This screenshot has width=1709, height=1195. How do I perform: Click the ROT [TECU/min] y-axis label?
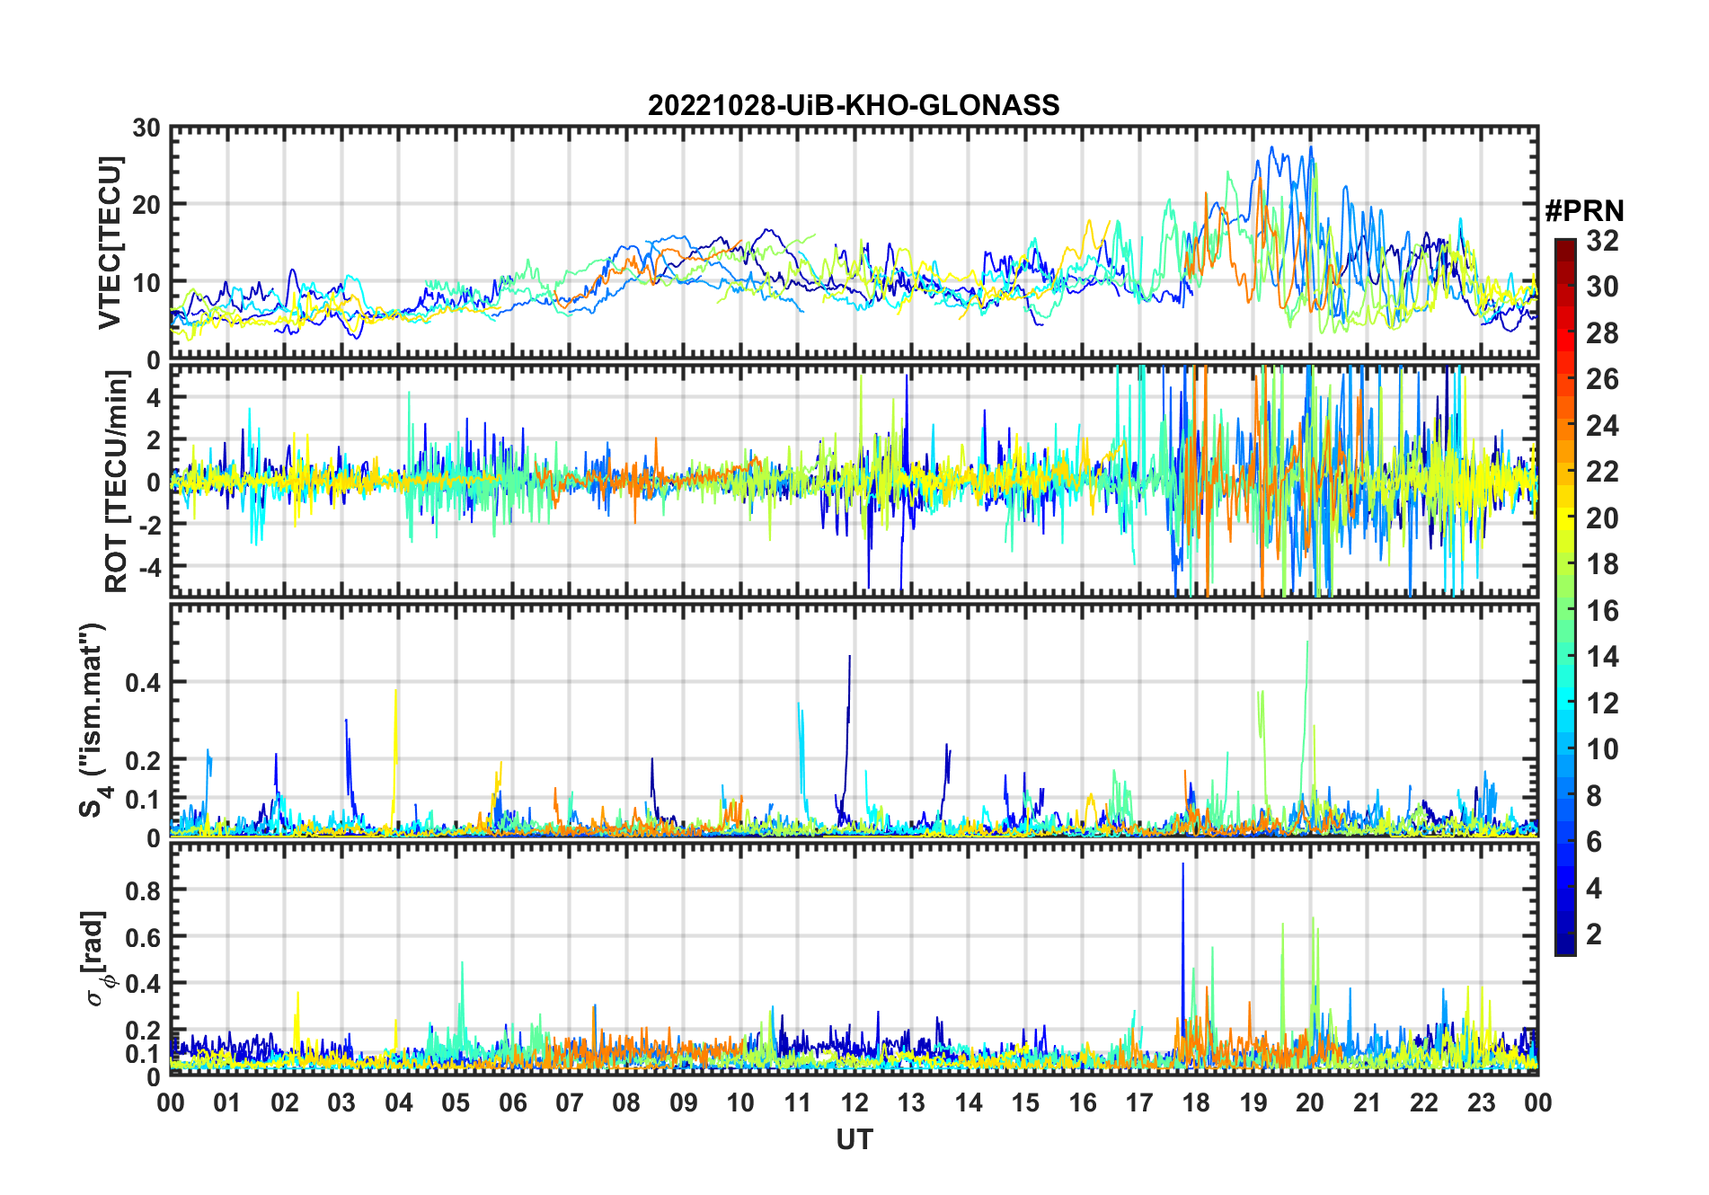point(116,482)
